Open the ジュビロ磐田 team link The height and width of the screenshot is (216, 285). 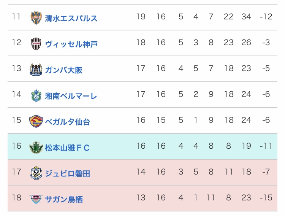[67, 173]
